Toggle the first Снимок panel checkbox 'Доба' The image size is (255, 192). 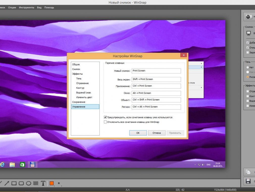tap(247, 43)
